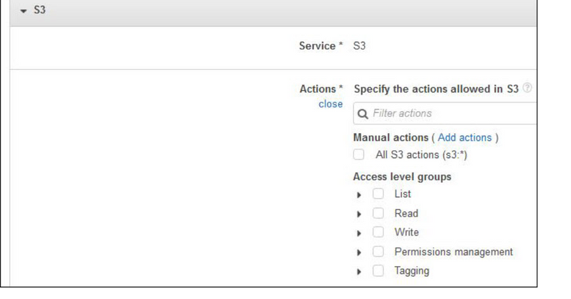Click the magnifier icon in filter box
Viewport: 571px width, 299px height.
point(363,113)
